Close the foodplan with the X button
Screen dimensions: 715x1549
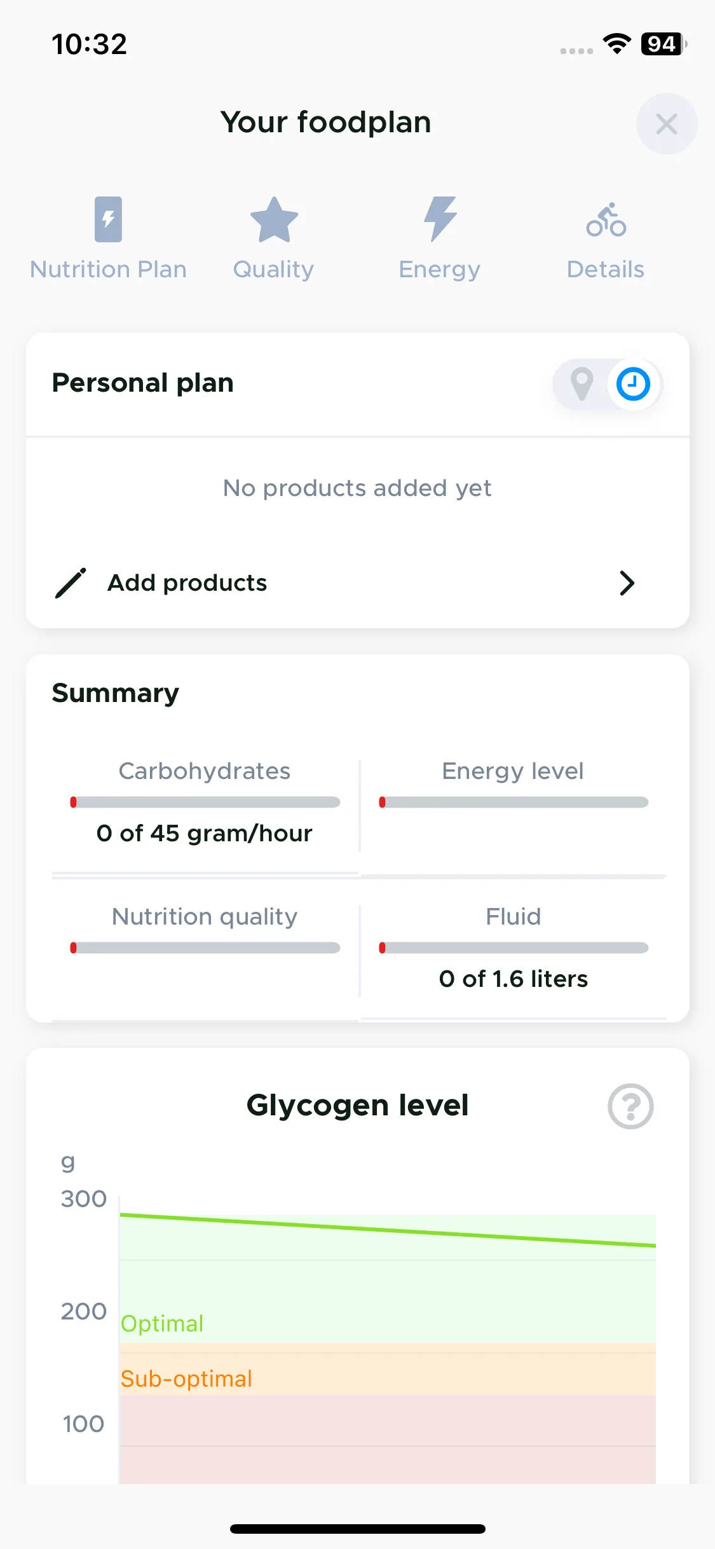(x=667, y=124)
